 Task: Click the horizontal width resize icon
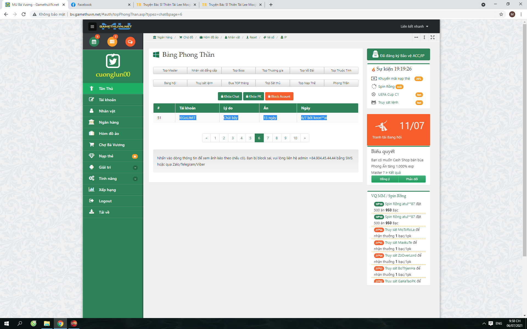416,37
